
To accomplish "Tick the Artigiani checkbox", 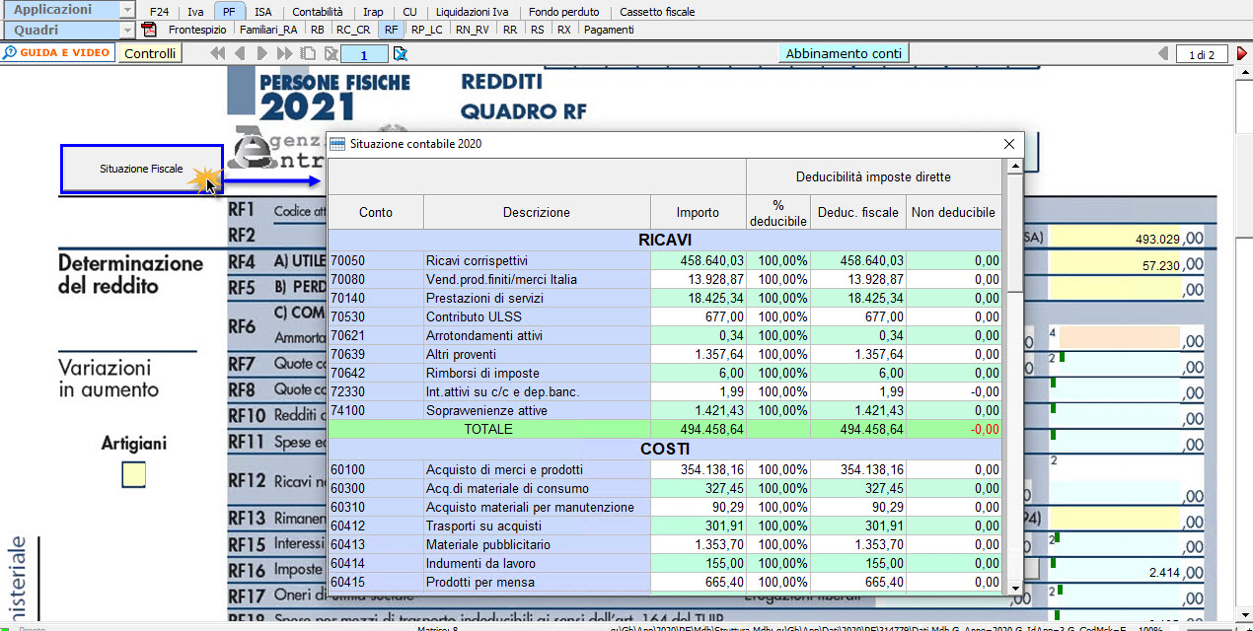I will [x=133, y=475].
